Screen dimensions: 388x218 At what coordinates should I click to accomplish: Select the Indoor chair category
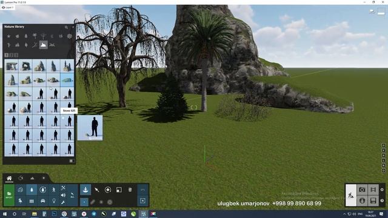20,200
